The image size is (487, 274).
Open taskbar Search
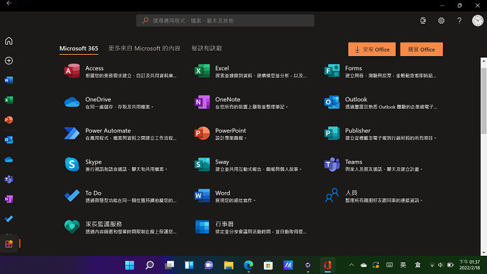click(x=149, y=265)
